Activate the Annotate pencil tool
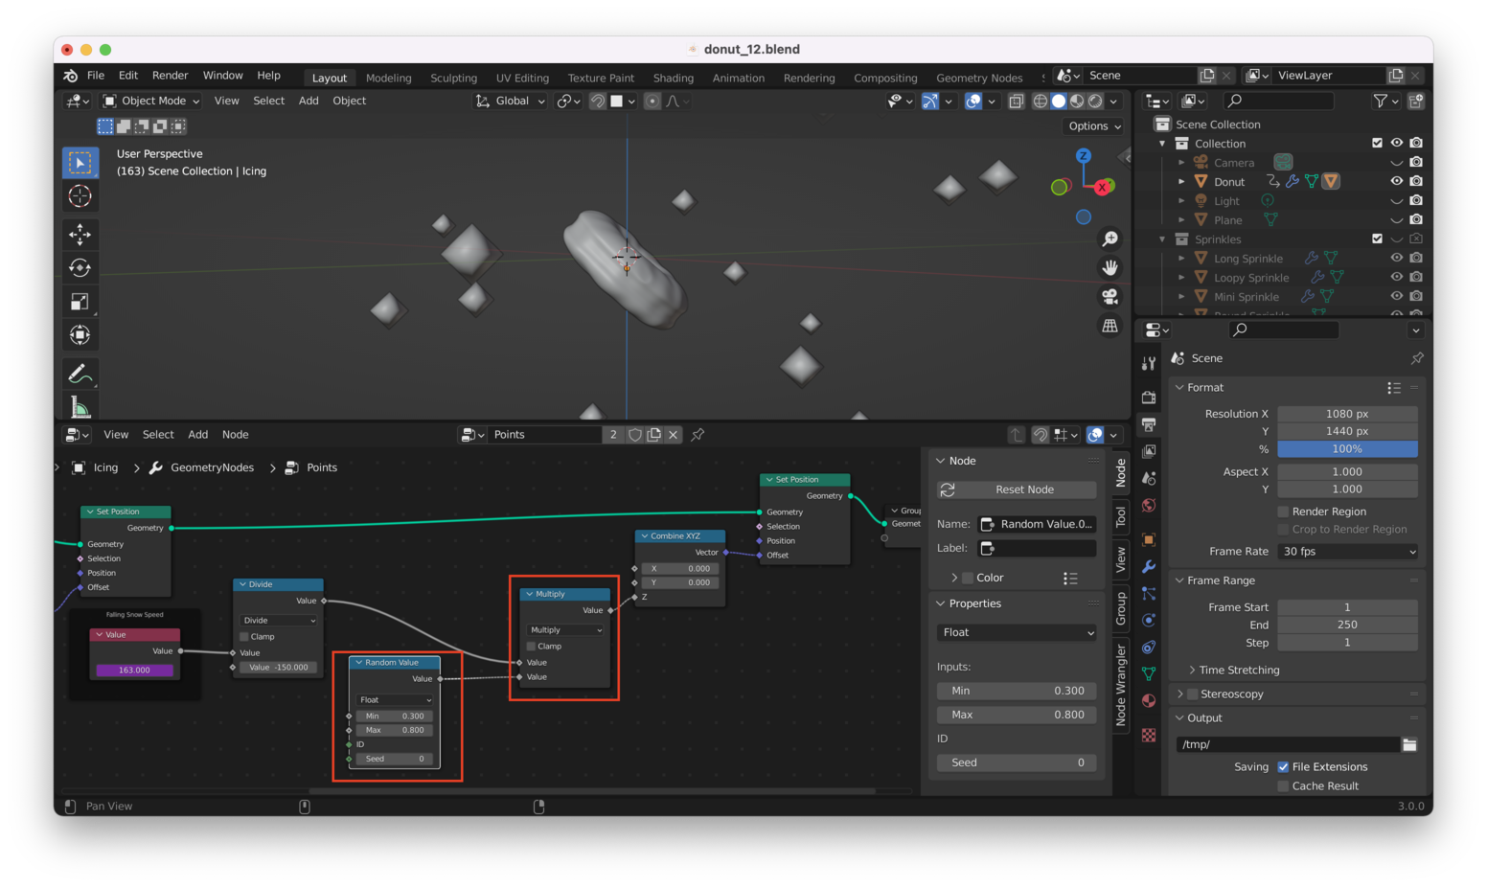 click(80, 374)
